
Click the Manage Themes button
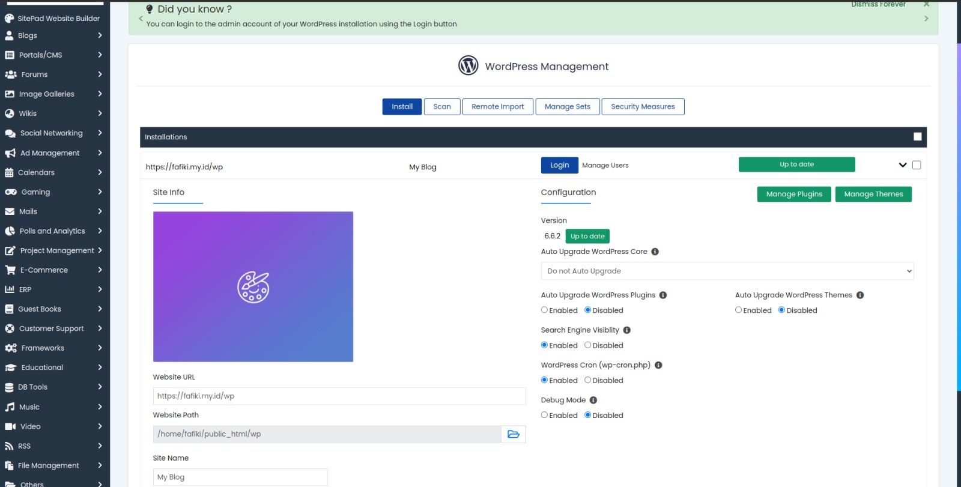(x=874, y=195)
